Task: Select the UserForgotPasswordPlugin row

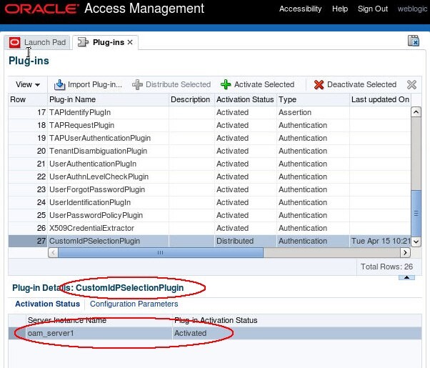Action: pos(209,190)
